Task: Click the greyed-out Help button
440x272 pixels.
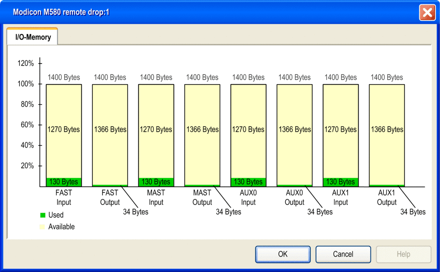Action: coord(403,255)
